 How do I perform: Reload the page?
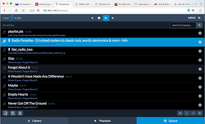click(16, 11)
